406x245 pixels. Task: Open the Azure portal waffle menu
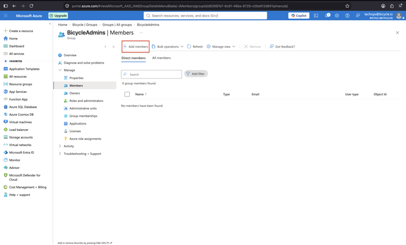6,16
